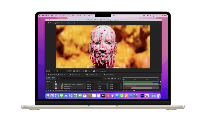This screenshot has height=120, width=206.
Task: Click the 0:00:00:00 current time display
Action: click(x=51, y=78)
